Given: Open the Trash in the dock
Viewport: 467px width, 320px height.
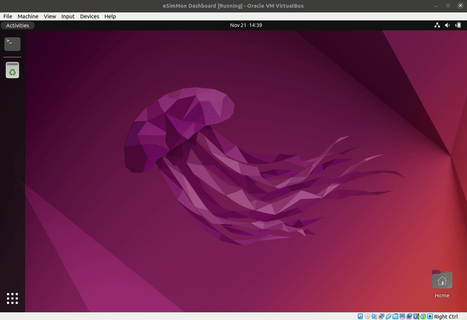Looking at the screenshot, I should point(12,70).
